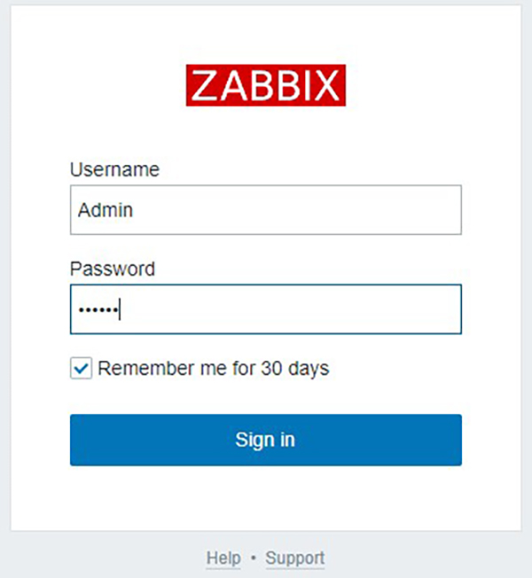Click the white ZABBIX lettering in the logo
Screen dimensions: 532x578
(x=266, y=85)
